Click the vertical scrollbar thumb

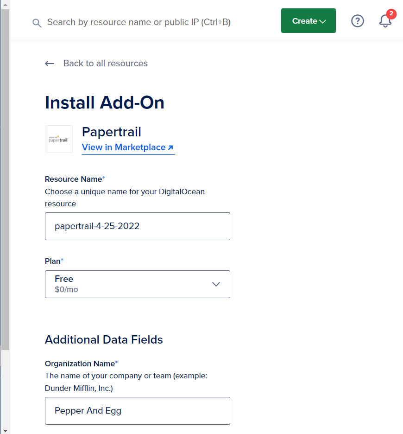[x=5, y=180]
